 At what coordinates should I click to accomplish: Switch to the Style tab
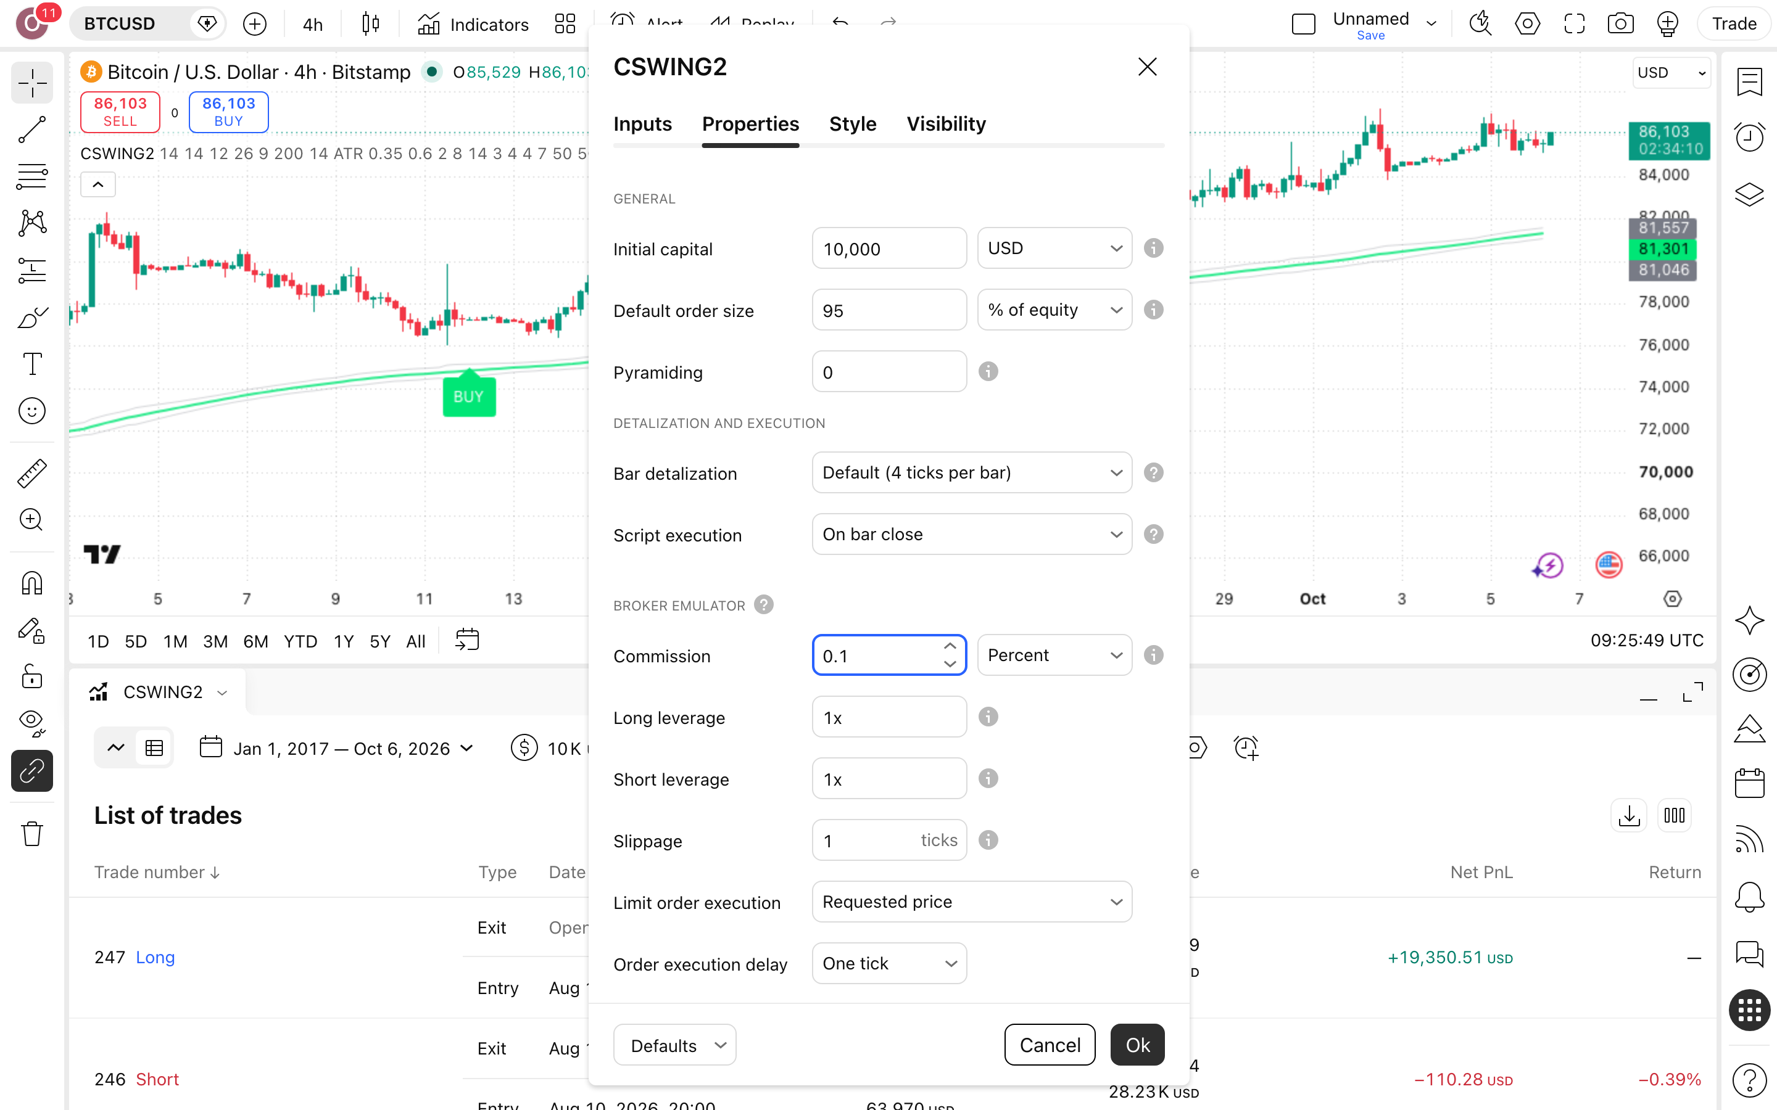point(853,124)
